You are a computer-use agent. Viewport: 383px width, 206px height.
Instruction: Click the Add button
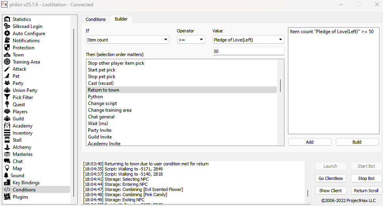click(310, 142)
